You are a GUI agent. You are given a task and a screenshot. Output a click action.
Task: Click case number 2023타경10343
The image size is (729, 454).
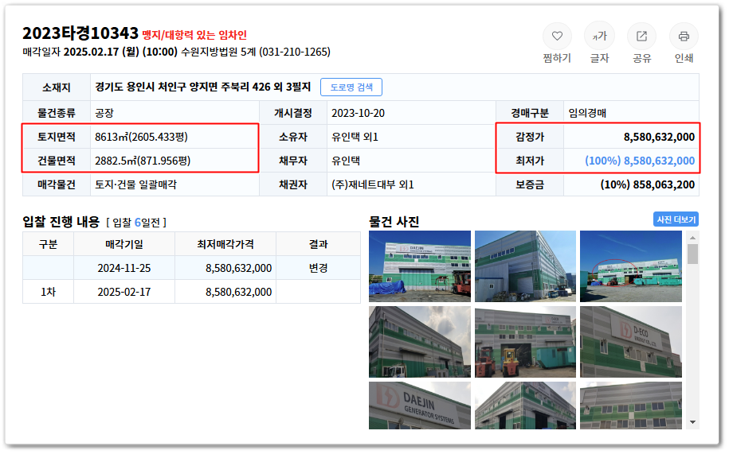click(x=80, y=33)
